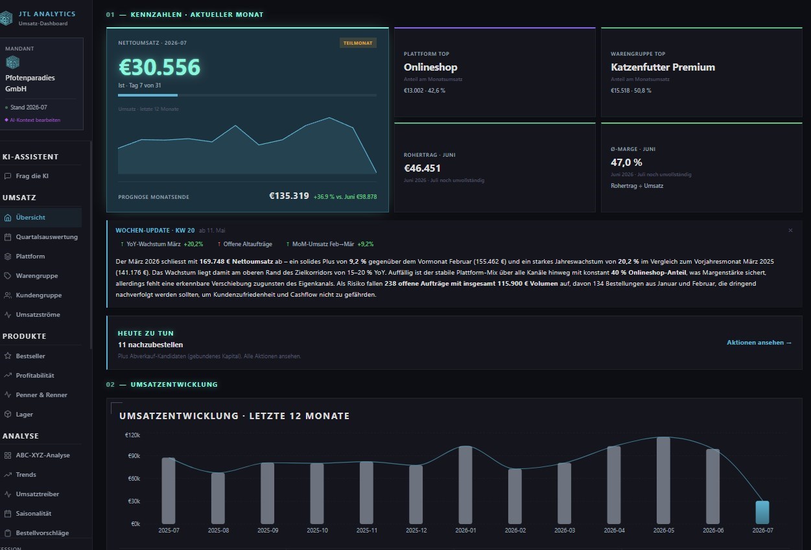Click the 2025-07 chart bar

tap(169, 491)
